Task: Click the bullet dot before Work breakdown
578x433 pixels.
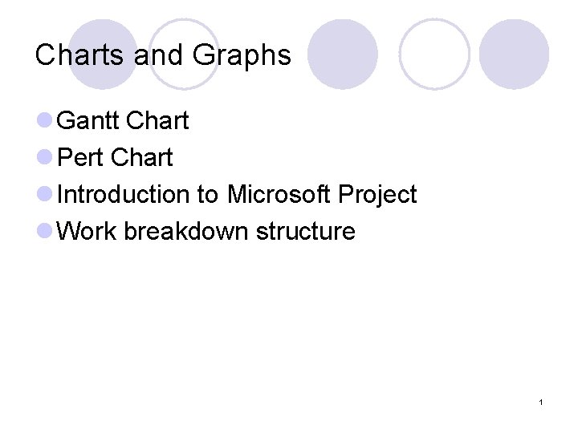Action: (45, 232)
